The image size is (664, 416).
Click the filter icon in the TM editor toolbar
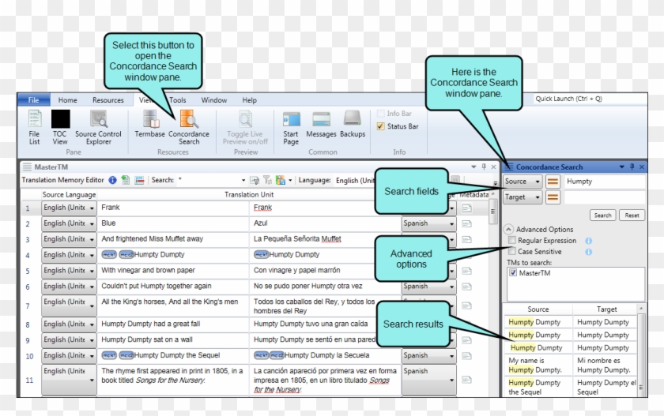267,181
